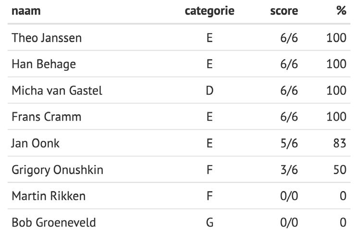
Task: Click on Micha van Gastel
Action: [57, 91]
